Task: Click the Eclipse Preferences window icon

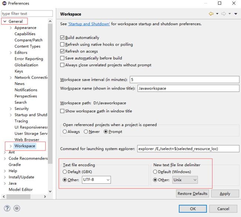Action: (x=4, y=3)
